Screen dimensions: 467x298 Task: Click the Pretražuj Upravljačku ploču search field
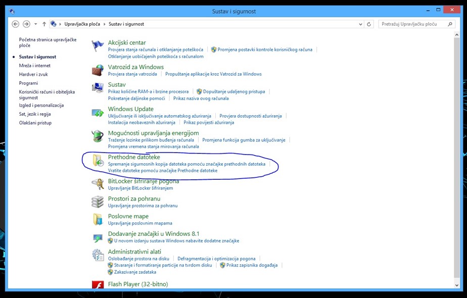412,24
